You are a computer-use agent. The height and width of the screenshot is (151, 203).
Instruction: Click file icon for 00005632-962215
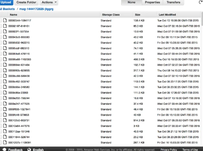[x=5, y=43]
